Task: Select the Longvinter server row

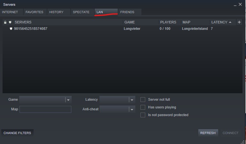Action: tap(96, 29)
